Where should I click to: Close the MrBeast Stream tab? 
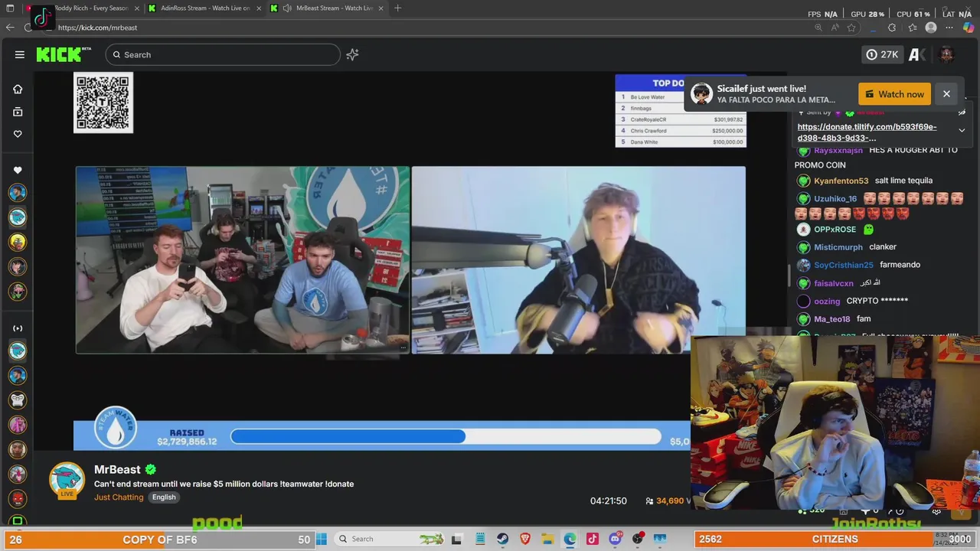[381, 8]
